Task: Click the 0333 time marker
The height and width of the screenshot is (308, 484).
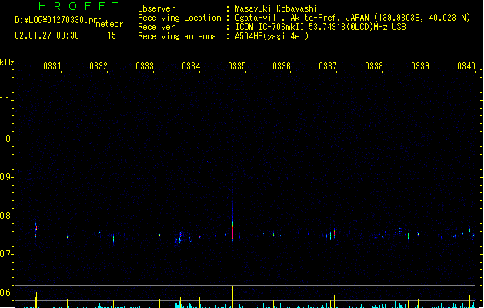Action: click(145, 66)
